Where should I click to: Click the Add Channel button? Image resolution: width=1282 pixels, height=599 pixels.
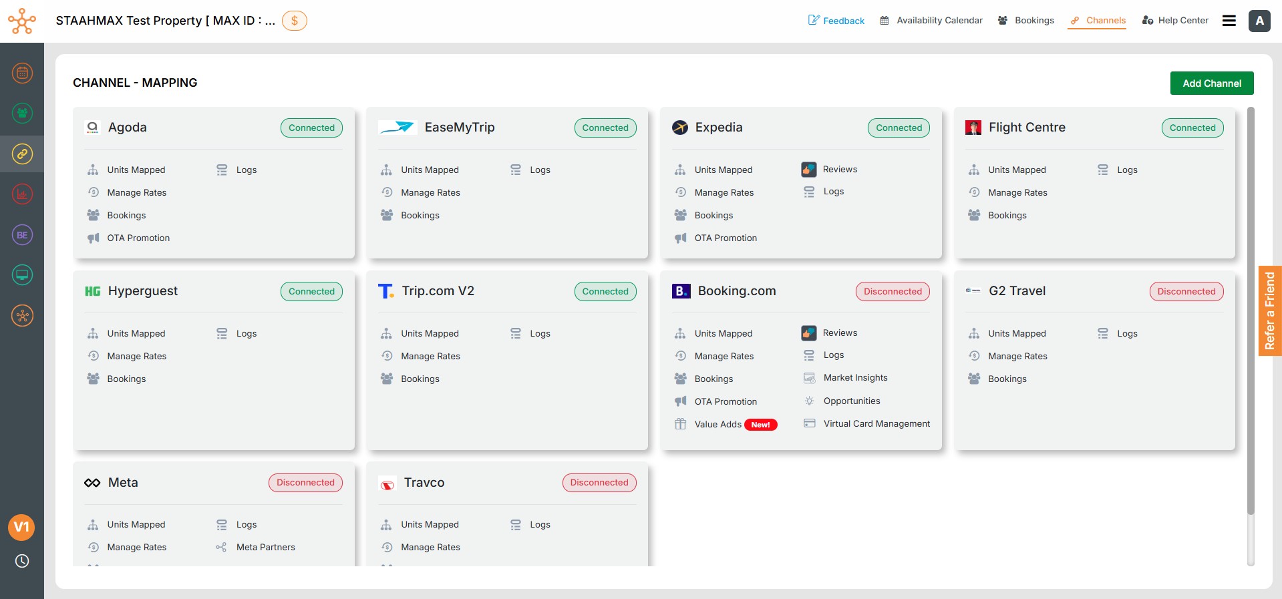click(x=1212, y=83)
